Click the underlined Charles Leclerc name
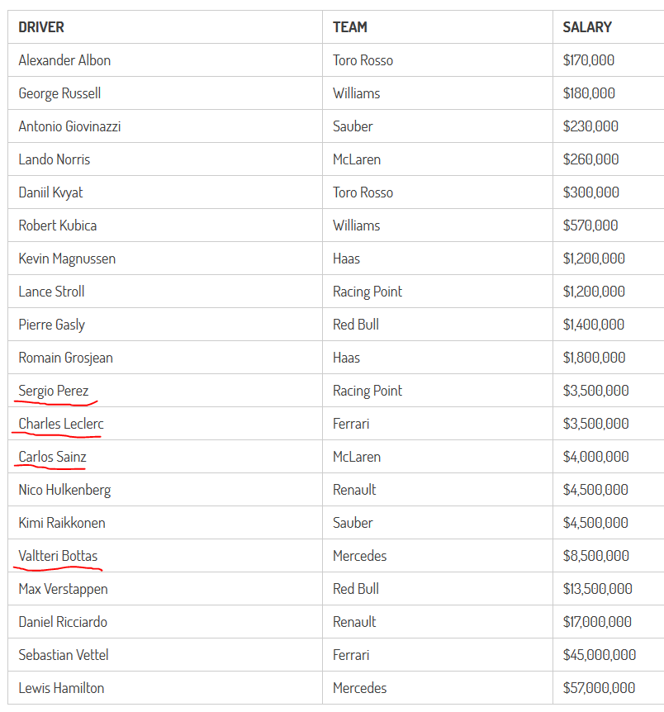 point(61,424)
